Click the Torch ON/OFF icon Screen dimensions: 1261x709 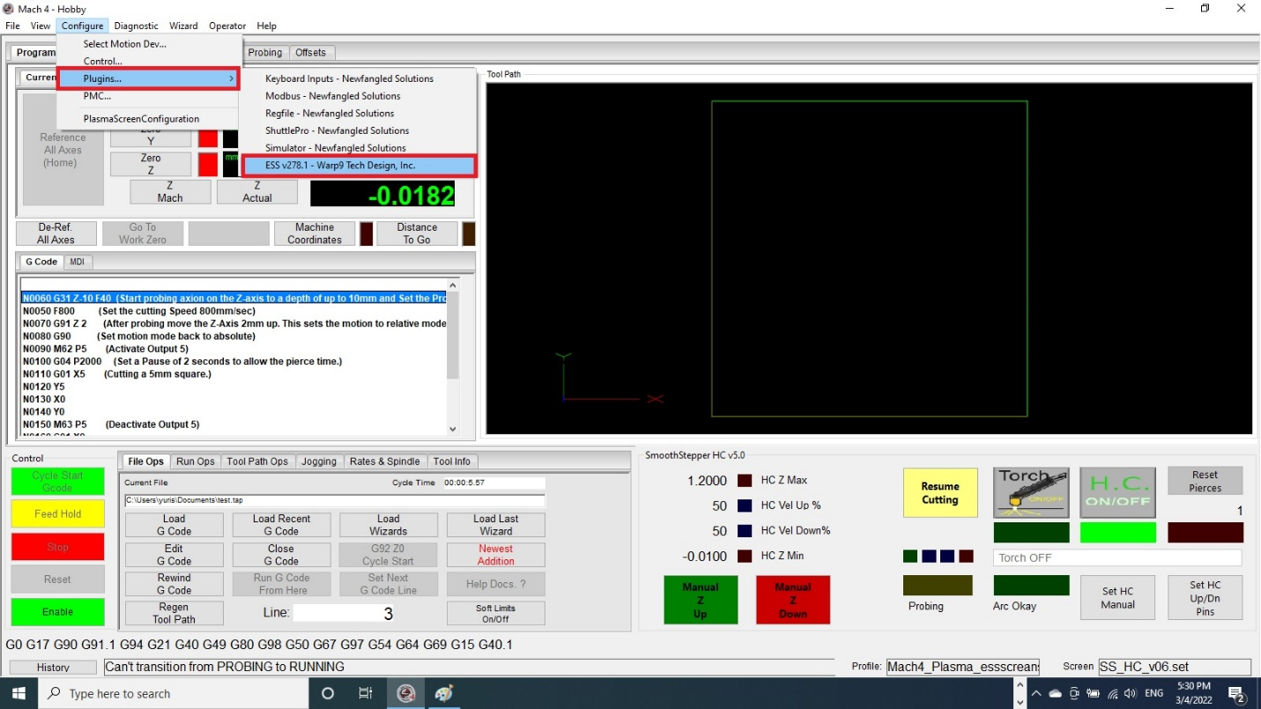(x=1030, y=492)
